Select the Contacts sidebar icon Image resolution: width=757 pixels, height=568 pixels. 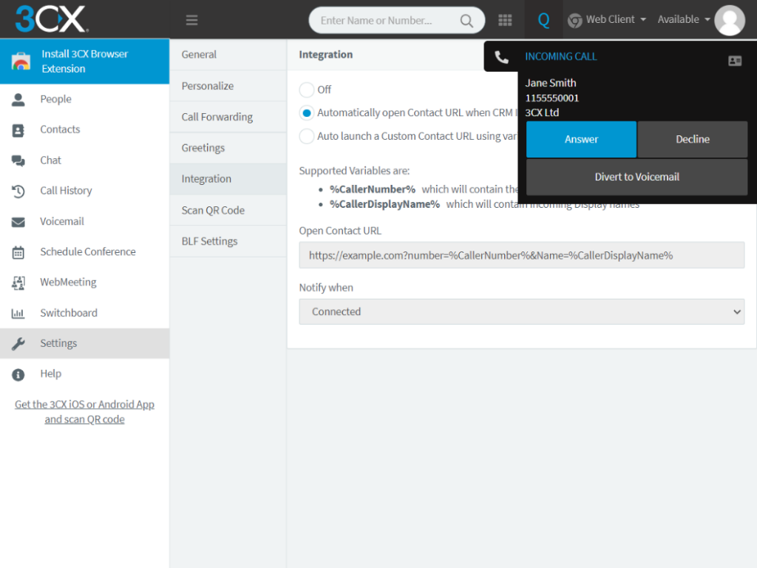(59, 129)
